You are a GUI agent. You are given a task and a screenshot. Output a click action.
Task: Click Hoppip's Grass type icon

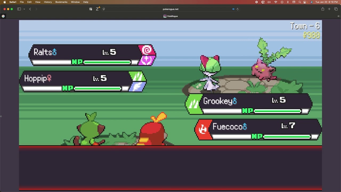coord(137,76)
